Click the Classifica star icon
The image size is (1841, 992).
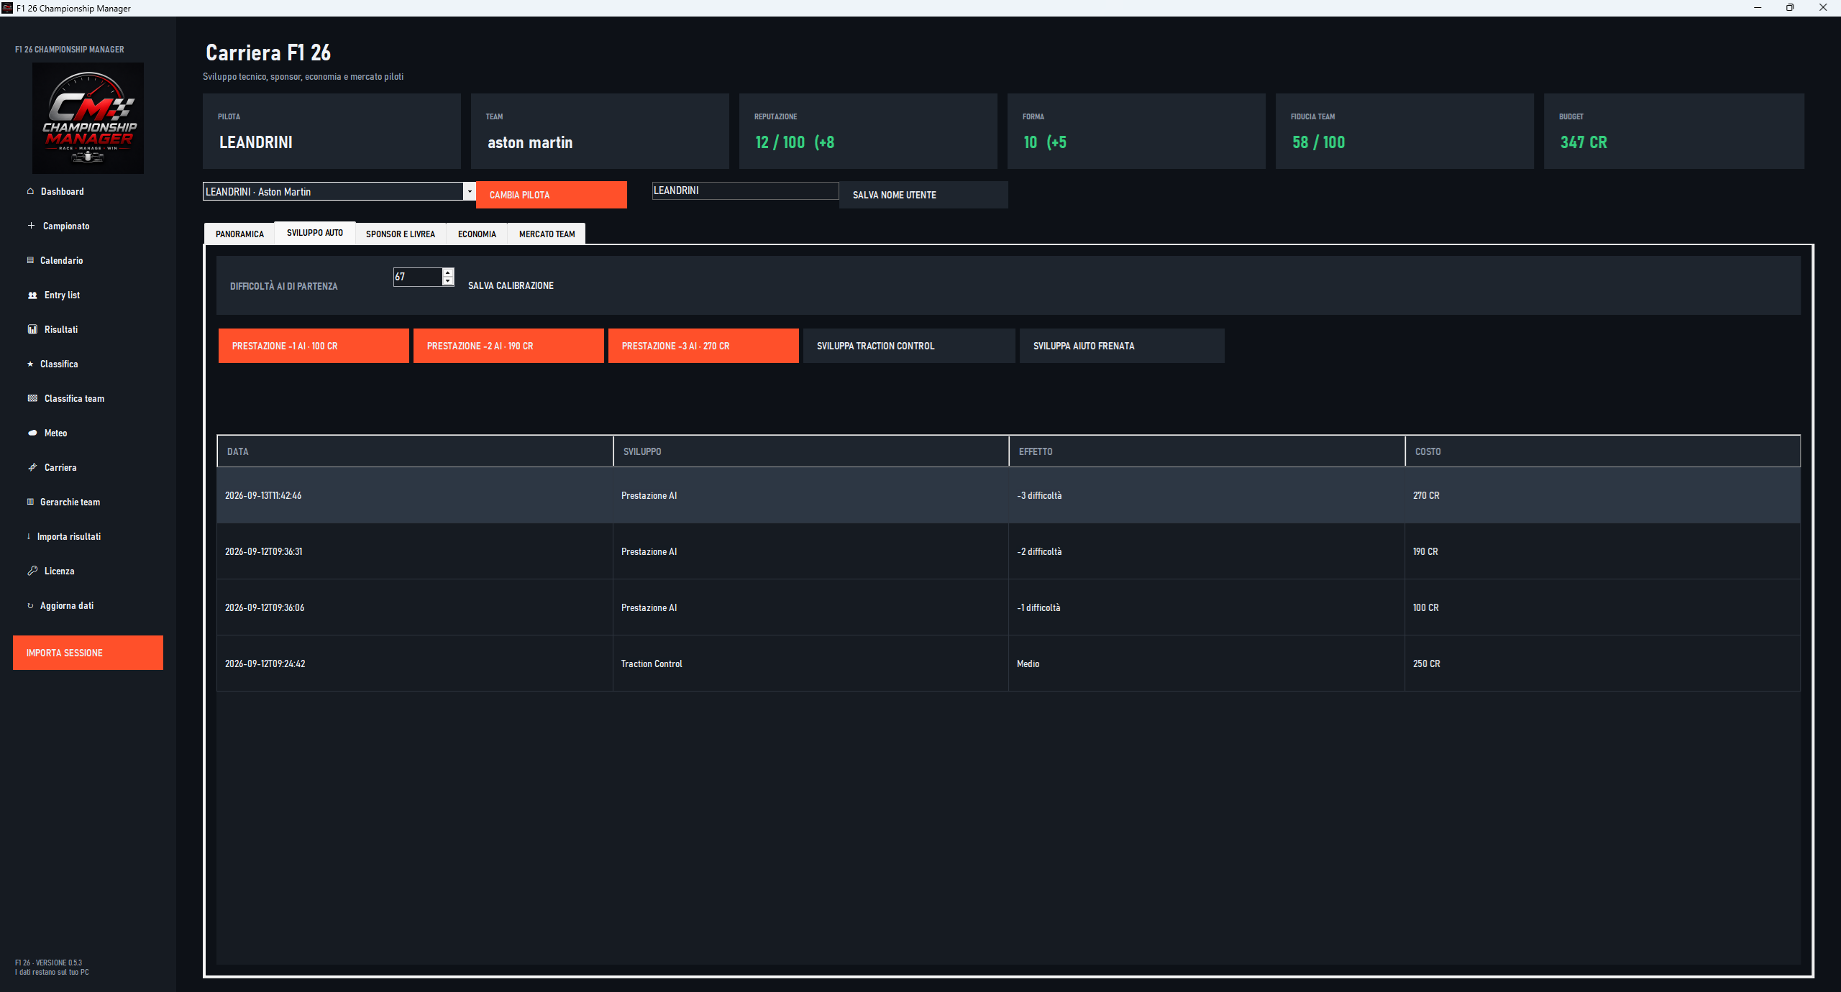tap(30, 364)
